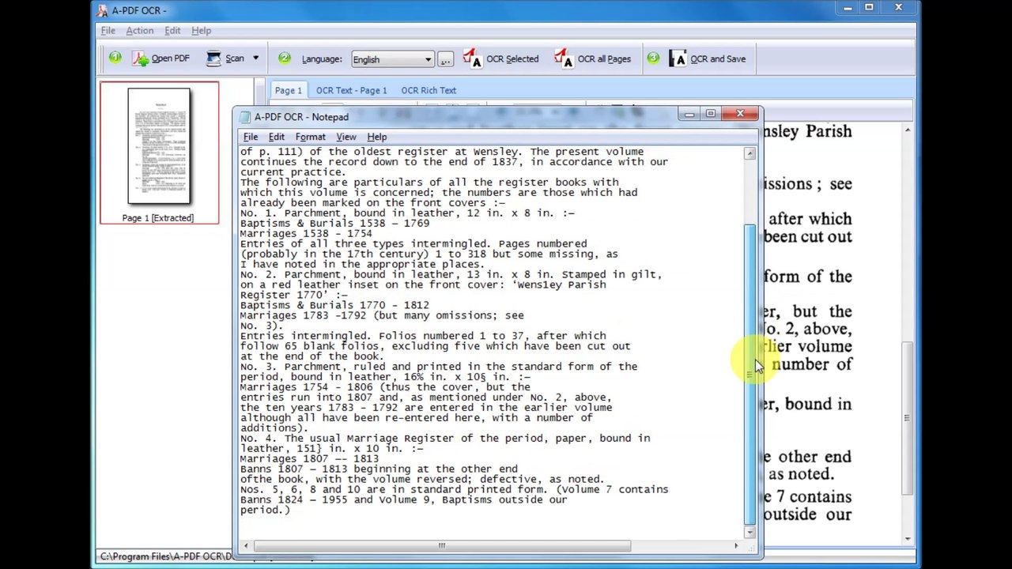The width and height of the screenshot is (1012, 569).
Task: Click the last Notepad line 'period.)'
Action: [265, 510]
